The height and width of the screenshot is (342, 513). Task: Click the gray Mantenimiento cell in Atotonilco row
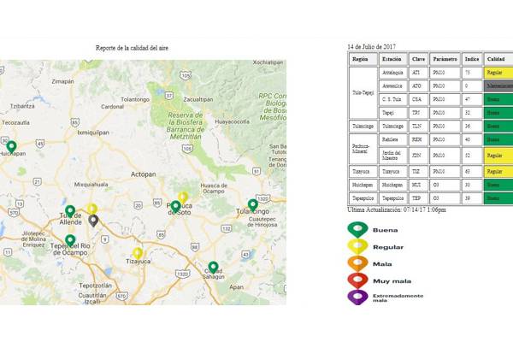pyautogui.click(x=498, y=86)
